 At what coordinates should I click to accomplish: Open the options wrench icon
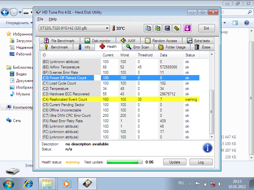[x=177, y=28]
